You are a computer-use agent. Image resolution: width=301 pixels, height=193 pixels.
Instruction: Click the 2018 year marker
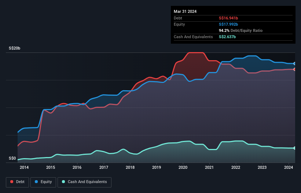coord(130,168)
